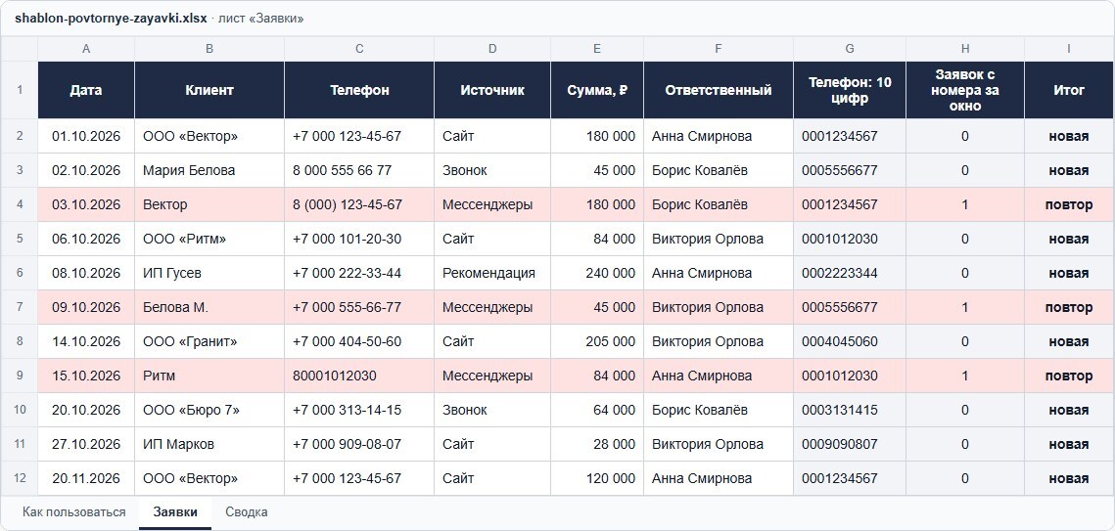Select client cell «ИП Гусев»
The image size is (1115, 531).
(209, 273)
